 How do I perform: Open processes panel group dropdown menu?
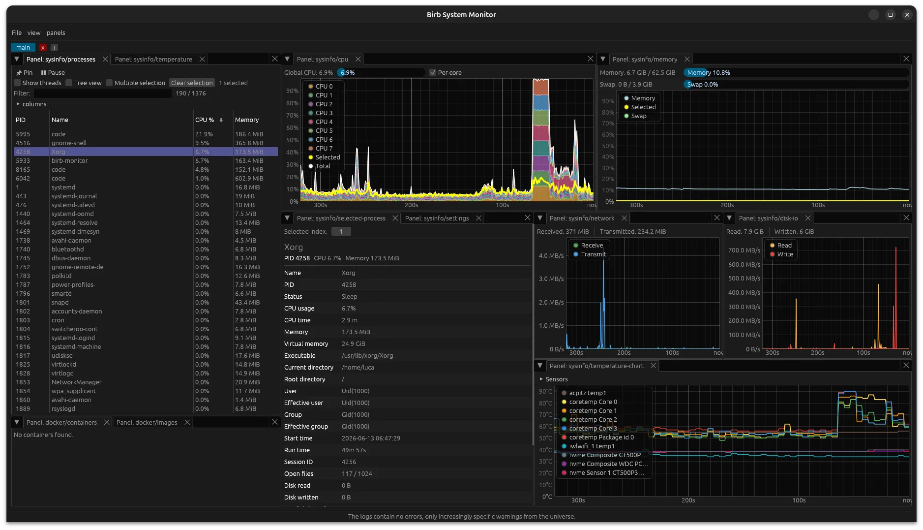click(17, 59)
